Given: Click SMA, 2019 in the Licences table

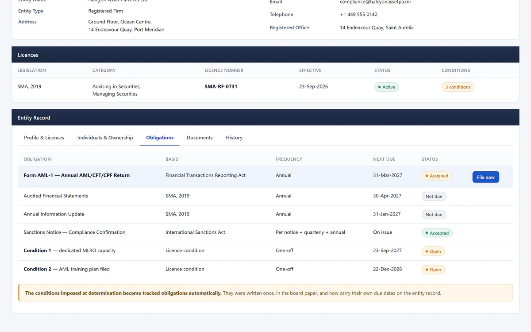Looking at the screenshot, I should pyautogui.click(x=29, y=87).
